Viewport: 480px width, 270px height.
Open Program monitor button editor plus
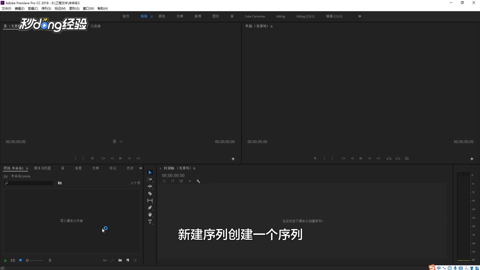coord(472,159)
